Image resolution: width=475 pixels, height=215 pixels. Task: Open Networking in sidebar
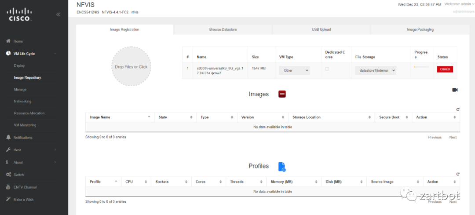(22, 101)
